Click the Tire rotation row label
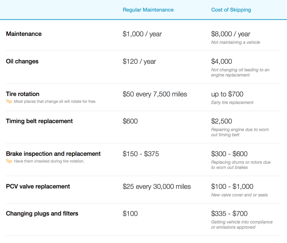Viewport: 287px width, 243px height. tap(23, 94)
